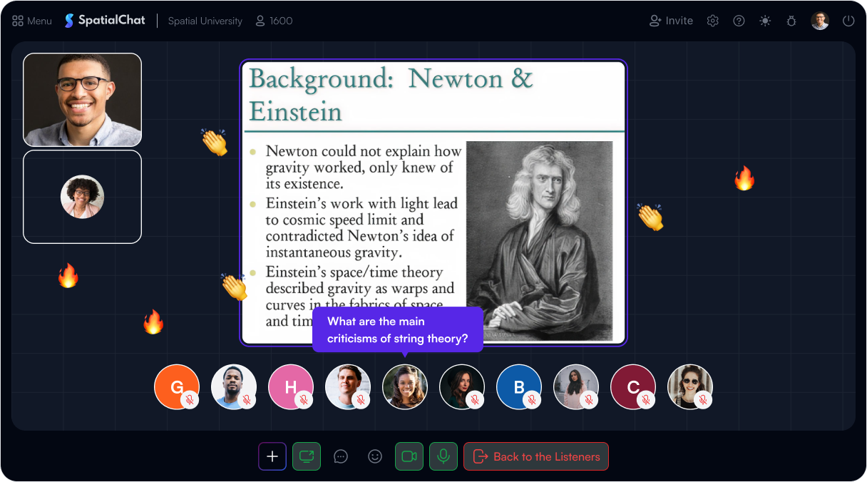Open the chat bubble panel

[341, 456]
